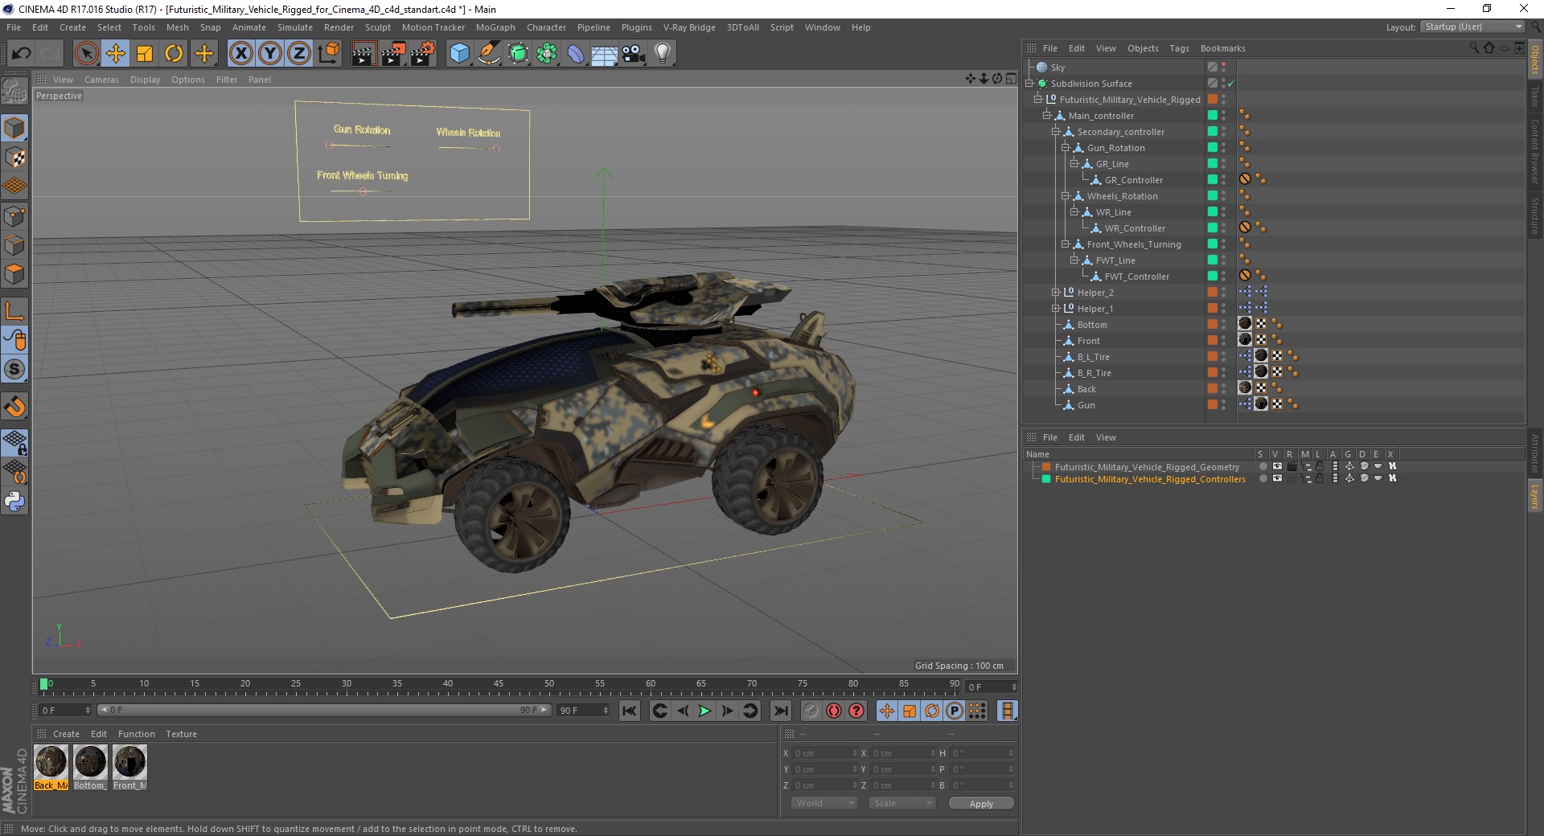
Task: Click the Bend deformer icon
Action: point(576,54)
